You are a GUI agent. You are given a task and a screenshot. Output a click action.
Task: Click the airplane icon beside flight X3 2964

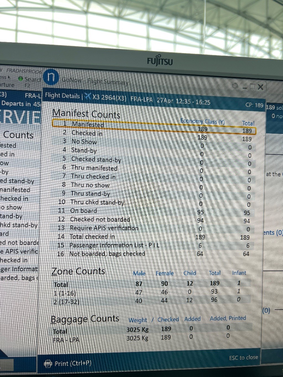[x=88, y=96]
